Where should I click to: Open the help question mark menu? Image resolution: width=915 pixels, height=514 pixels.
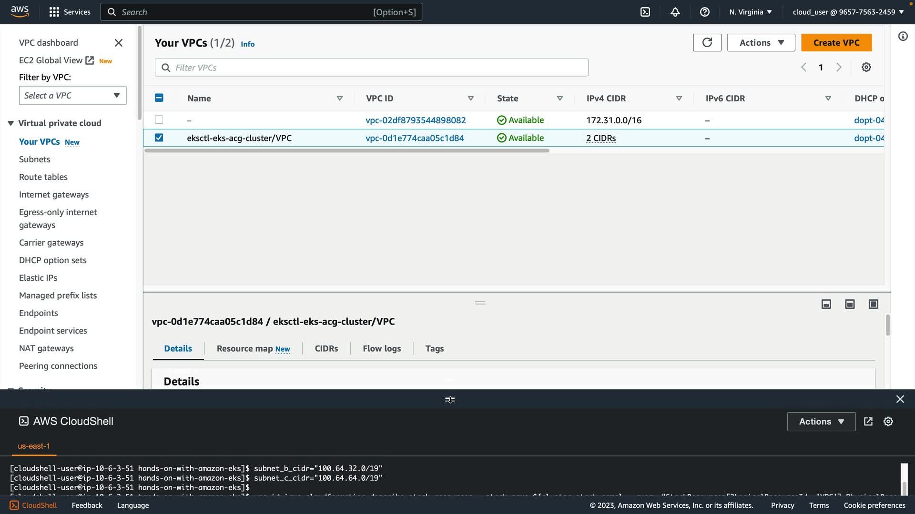[704, 12]
